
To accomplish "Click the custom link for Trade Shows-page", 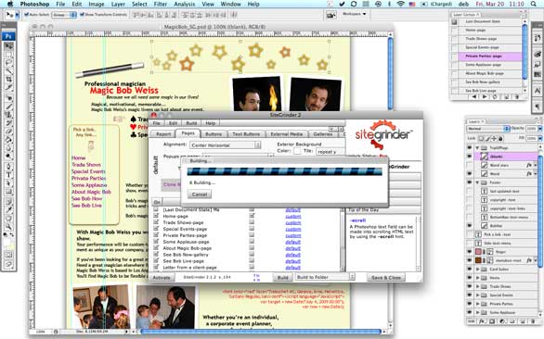I will 293,222.
